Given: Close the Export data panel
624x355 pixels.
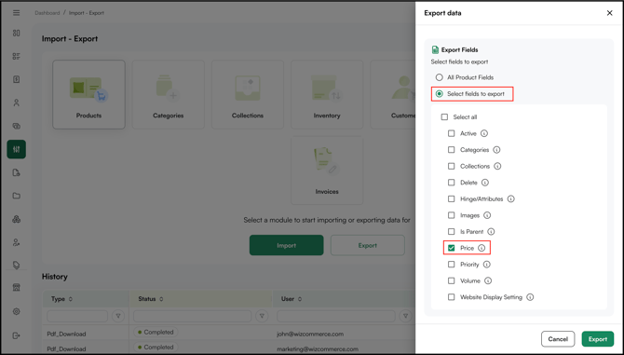Looking at the screenshot, I should (x=609, y=13).
